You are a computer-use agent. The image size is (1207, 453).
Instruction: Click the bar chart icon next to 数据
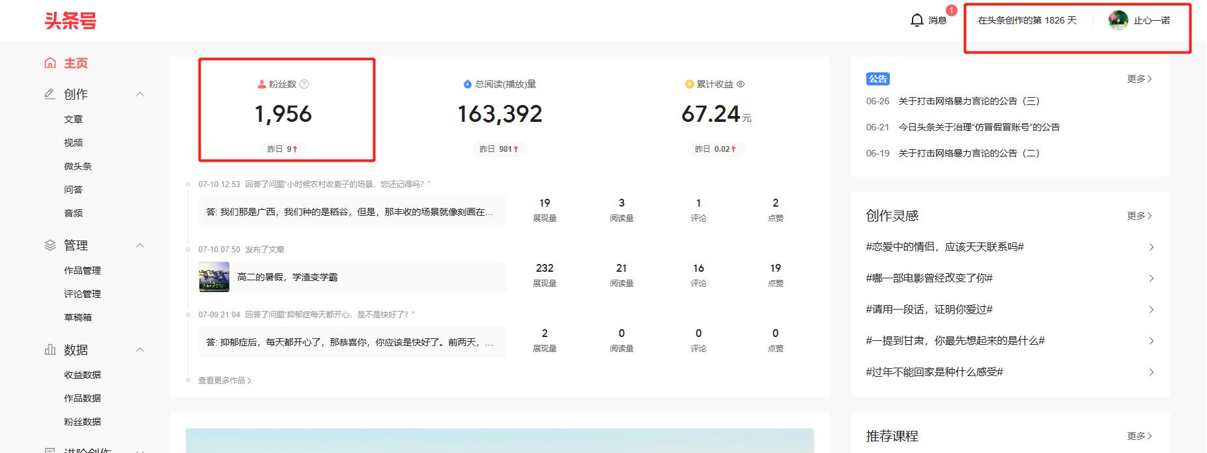pos(50,350)
